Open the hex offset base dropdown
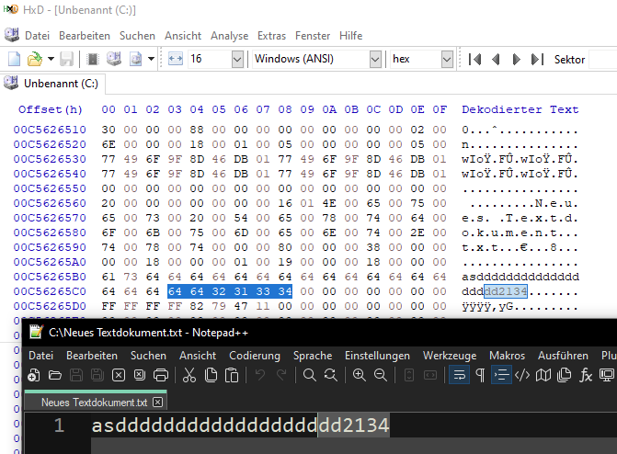The width and height of the screenshot is (617, 454). 447,60
